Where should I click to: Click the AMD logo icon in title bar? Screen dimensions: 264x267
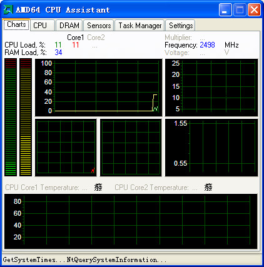coord(8,10)
